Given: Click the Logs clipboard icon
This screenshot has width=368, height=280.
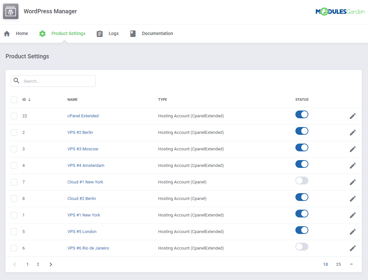Looking at the screenshot, I should tap(100, 33).
